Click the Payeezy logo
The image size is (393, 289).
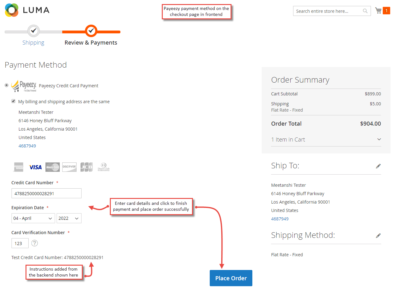(24, 86)
